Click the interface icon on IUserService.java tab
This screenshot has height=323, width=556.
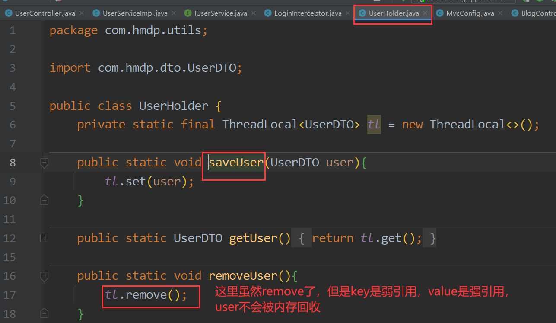pyautogui.click(x=187, y=13)
